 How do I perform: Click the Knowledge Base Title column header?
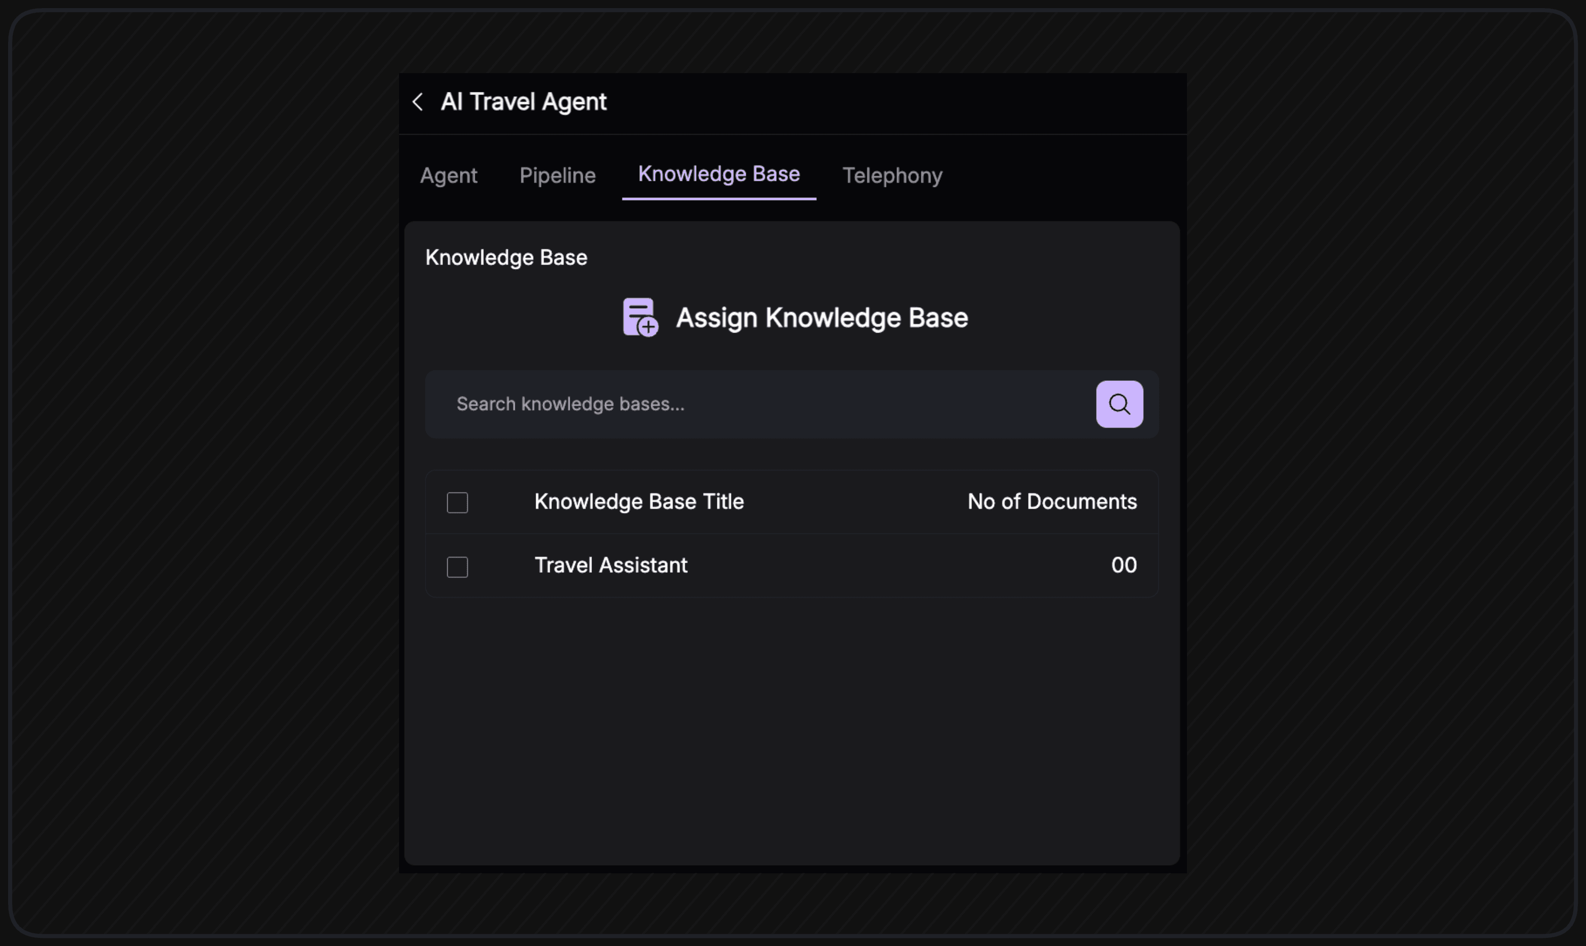pos(639,502)
